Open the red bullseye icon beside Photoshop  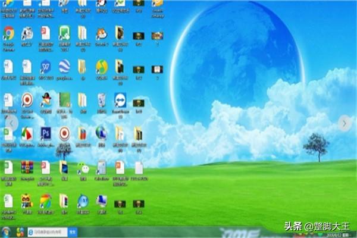pos(64,133)
